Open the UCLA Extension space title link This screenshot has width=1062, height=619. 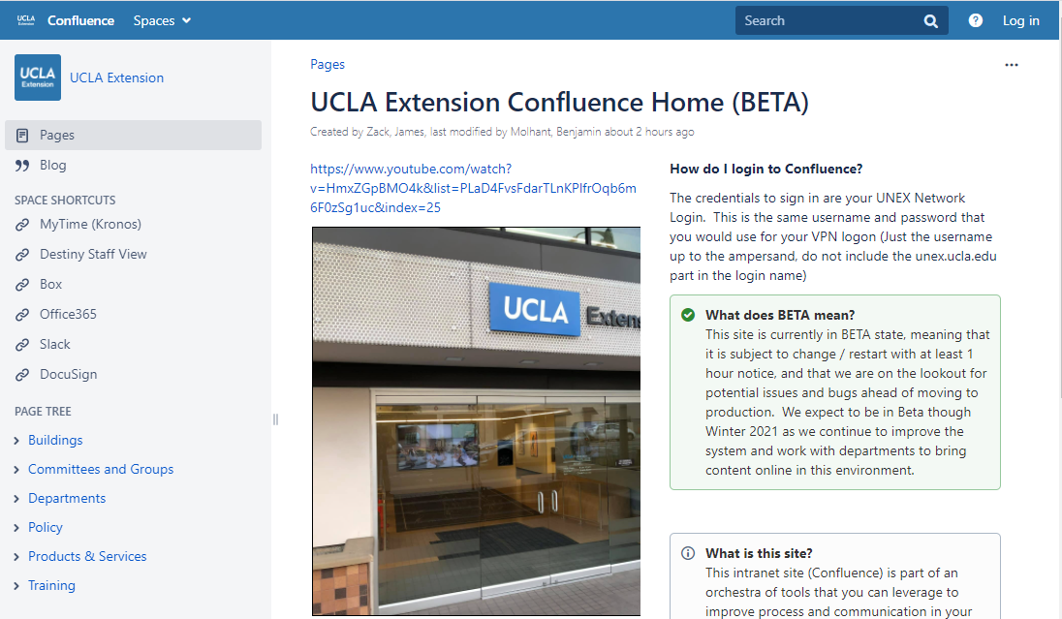[116, 77]
